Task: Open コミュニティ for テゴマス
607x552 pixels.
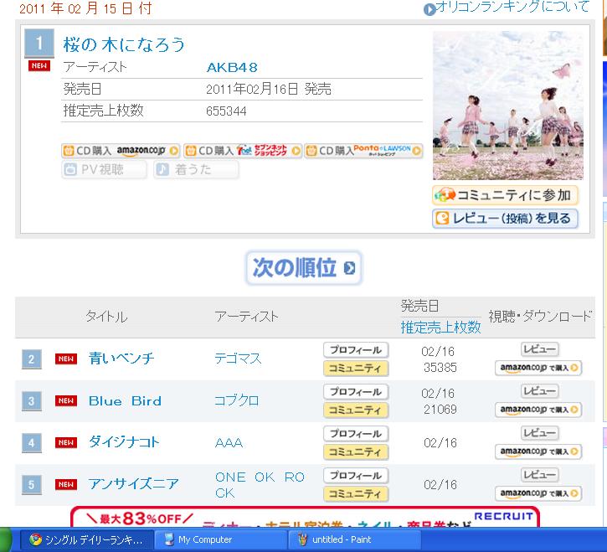Action: (x=356, y=369)
